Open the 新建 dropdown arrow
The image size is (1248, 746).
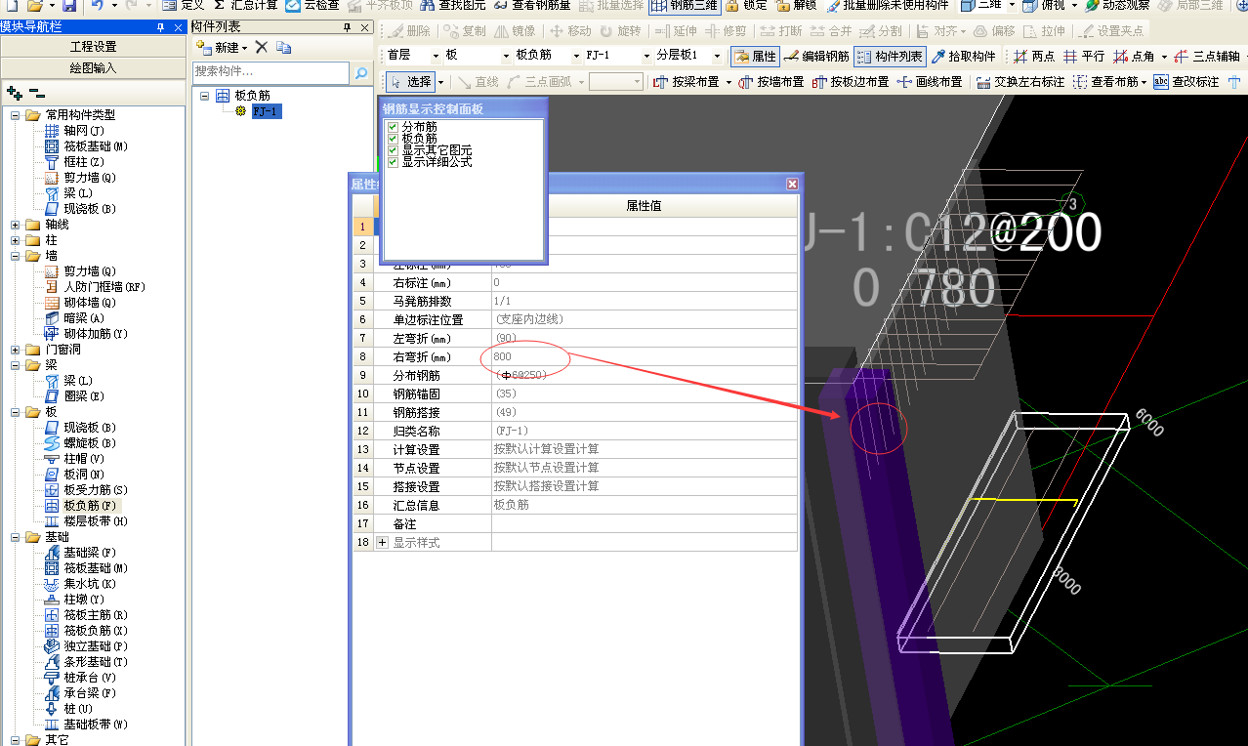click(245, 48)
